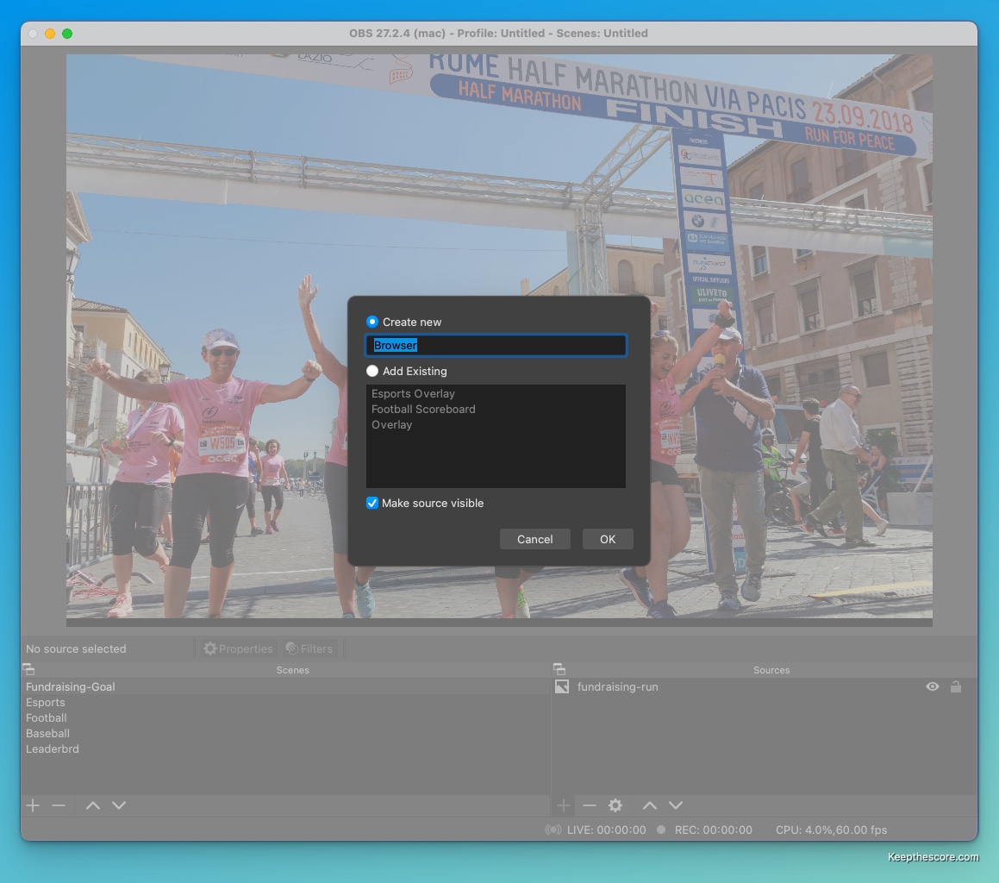
Task: Cancel the create source dialog
Action: click(534, 539)
